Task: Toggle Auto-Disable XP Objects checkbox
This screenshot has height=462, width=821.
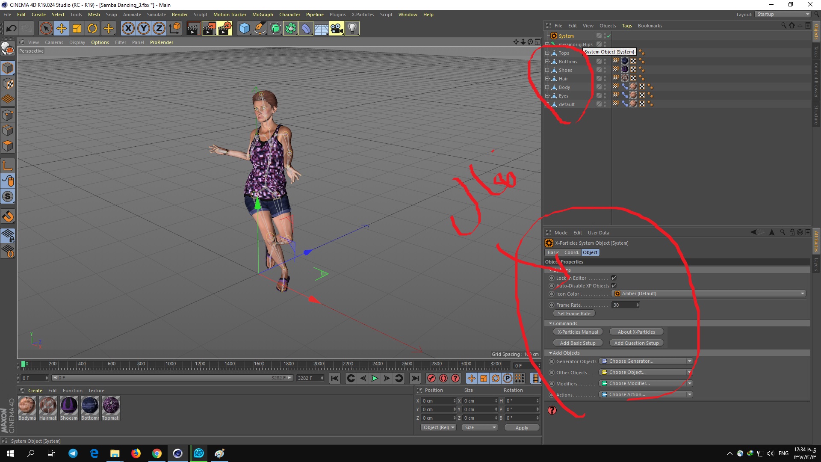Action: 614,285
